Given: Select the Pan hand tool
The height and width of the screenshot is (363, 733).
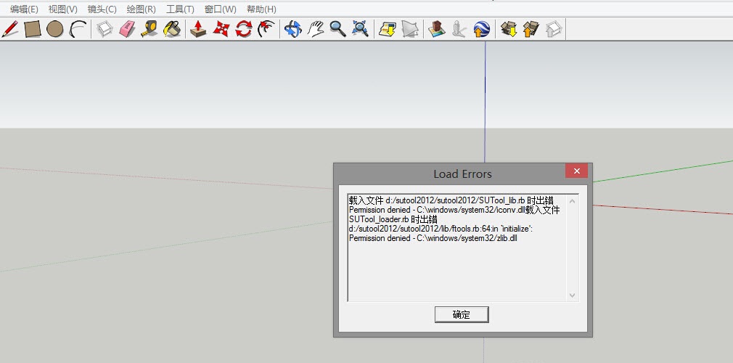Looking at the screenshot, I should coord(315,29).
